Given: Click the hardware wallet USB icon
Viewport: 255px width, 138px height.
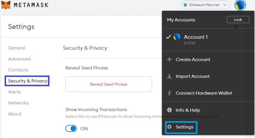Looking at the screenshot, I should click(x=169, y=93).
